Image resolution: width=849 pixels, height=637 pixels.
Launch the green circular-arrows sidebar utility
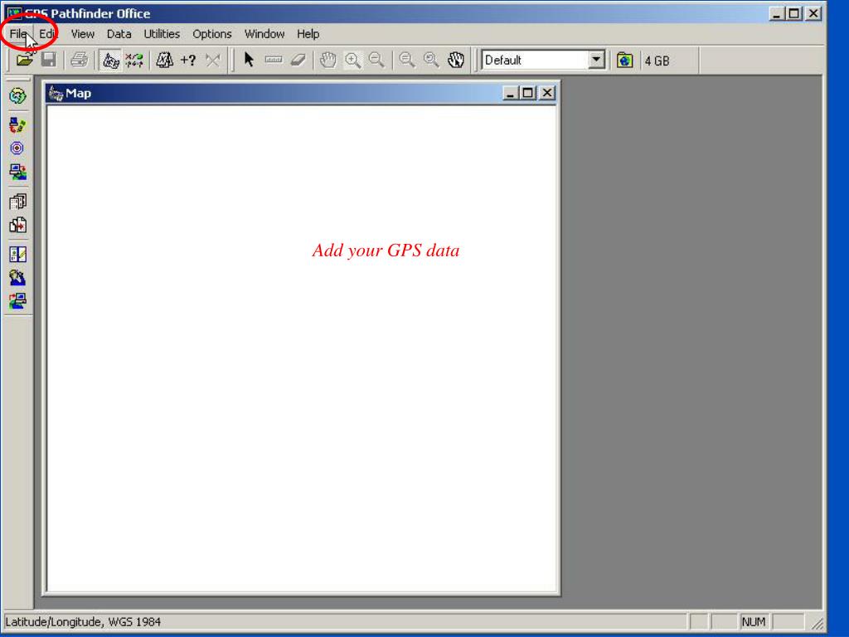[x=17, y=96]
